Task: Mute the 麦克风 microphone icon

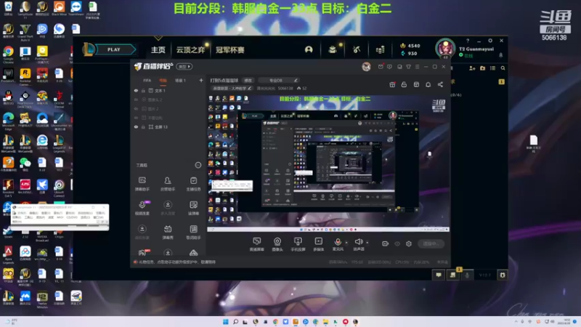Action: [x=338, y=242]
